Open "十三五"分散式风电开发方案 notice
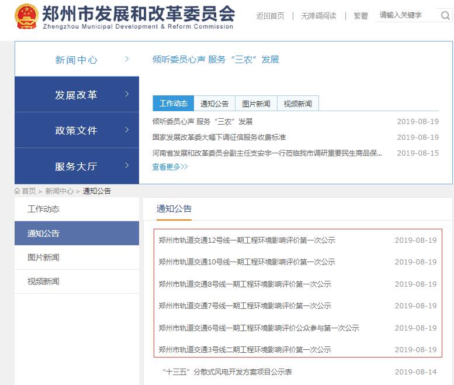Image resolution: width=454 pixels, height=385 pixels. coord(227,372)
